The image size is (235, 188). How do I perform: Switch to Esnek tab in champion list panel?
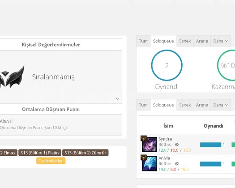185,105
